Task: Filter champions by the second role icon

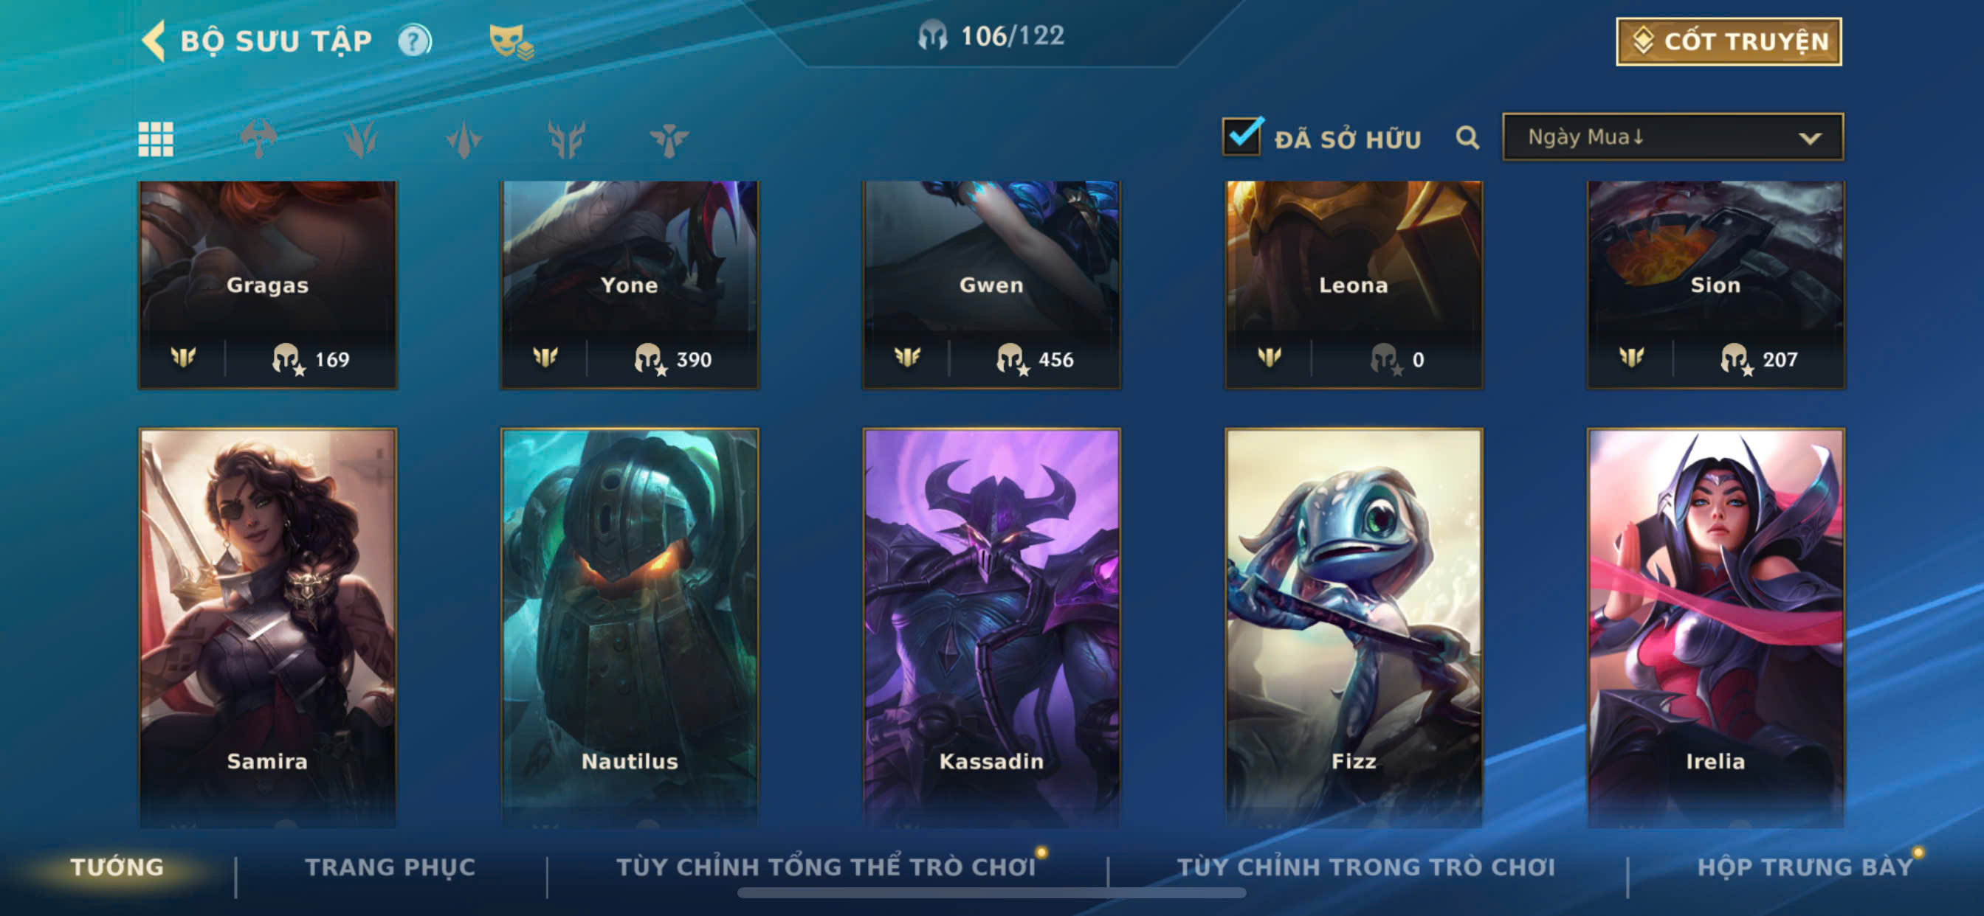Action: pos(360,139)
